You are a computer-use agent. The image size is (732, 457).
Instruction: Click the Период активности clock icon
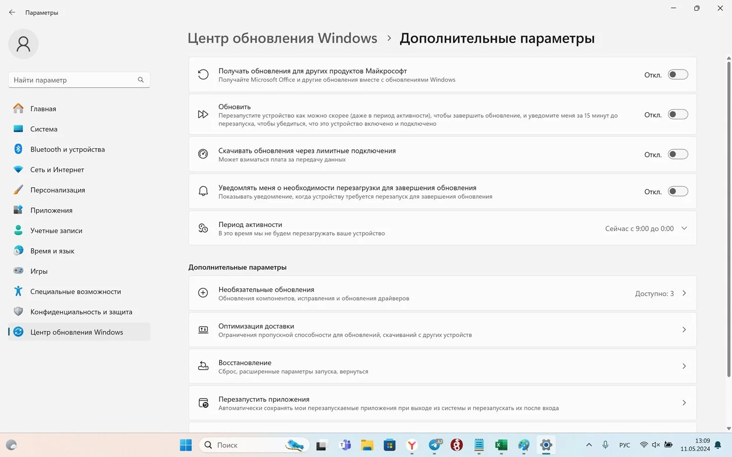coord(203,228)
